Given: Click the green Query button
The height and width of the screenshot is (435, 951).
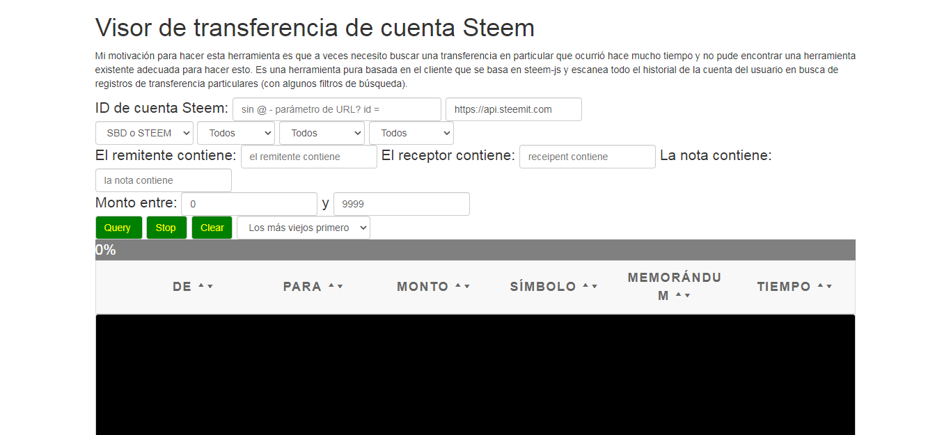Looking at the screenshot, I should coord(118,228).
